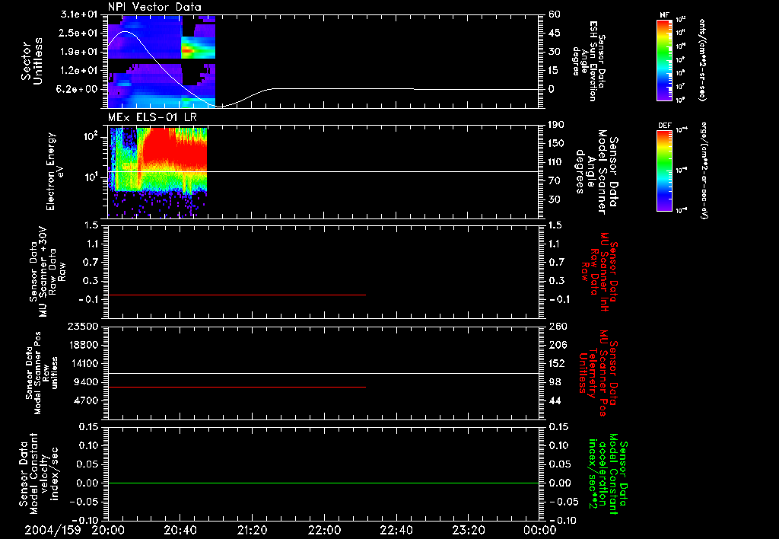Click the white sun elevation curve peak
This screenshot has width=779, height=539.
tap(126, 32)
